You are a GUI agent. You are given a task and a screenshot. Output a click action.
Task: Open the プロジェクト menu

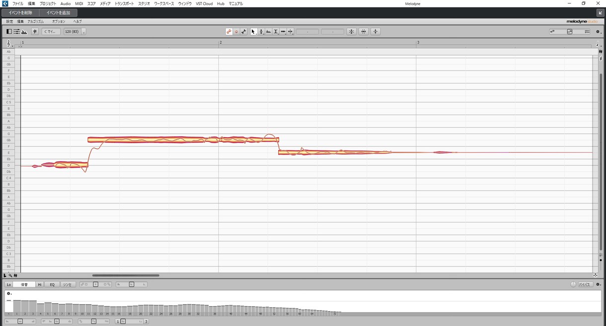(x=48, y=3)
